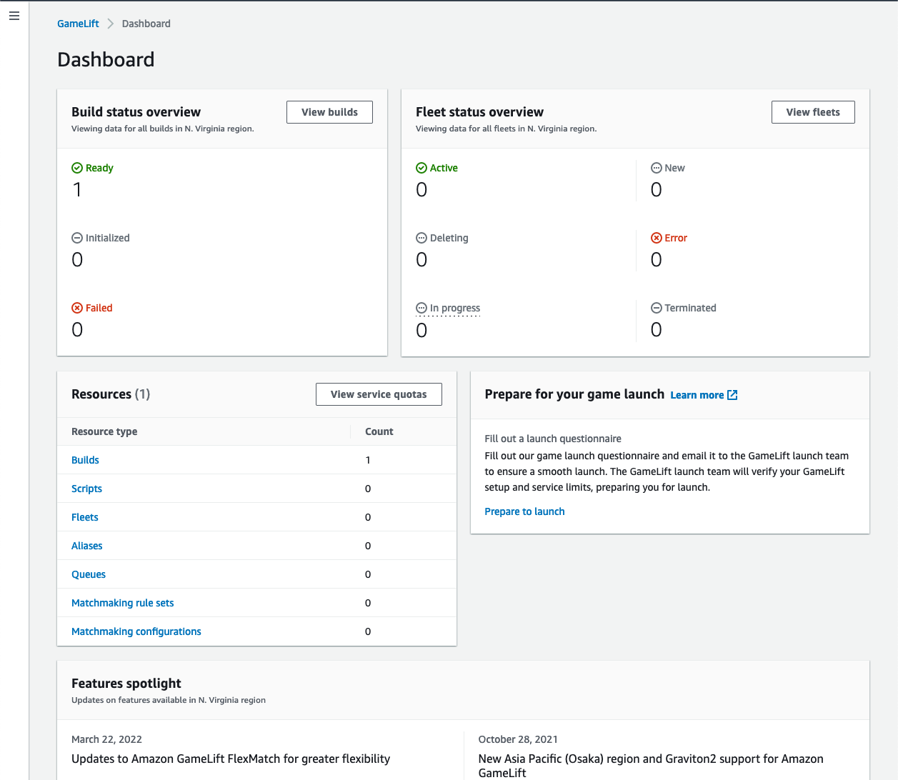Click the Terminated status icon
Screen dimensions: 898x780
656,308
